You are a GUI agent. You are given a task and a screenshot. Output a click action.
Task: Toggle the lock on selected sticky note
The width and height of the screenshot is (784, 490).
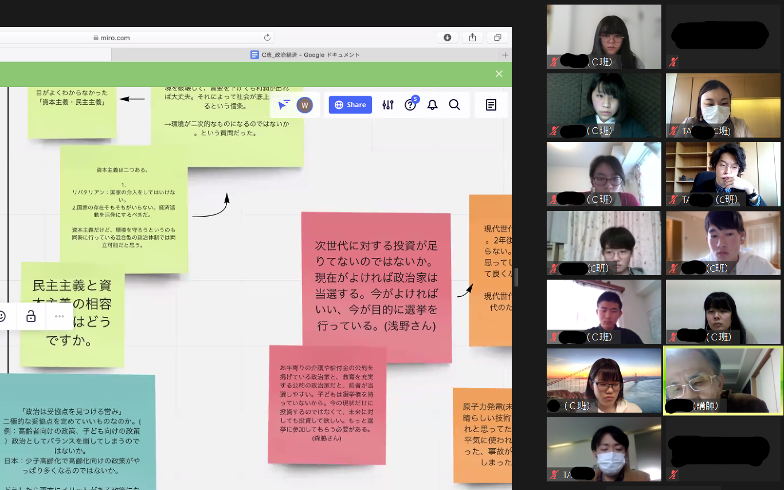[32, 316]
